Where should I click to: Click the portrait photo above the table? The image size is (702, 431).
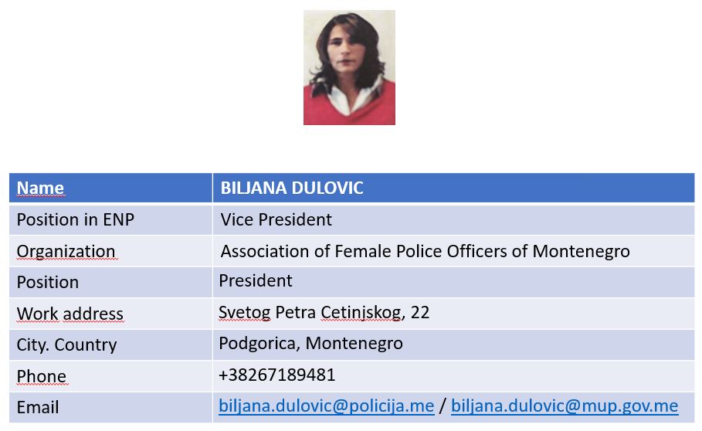point(349,67)
